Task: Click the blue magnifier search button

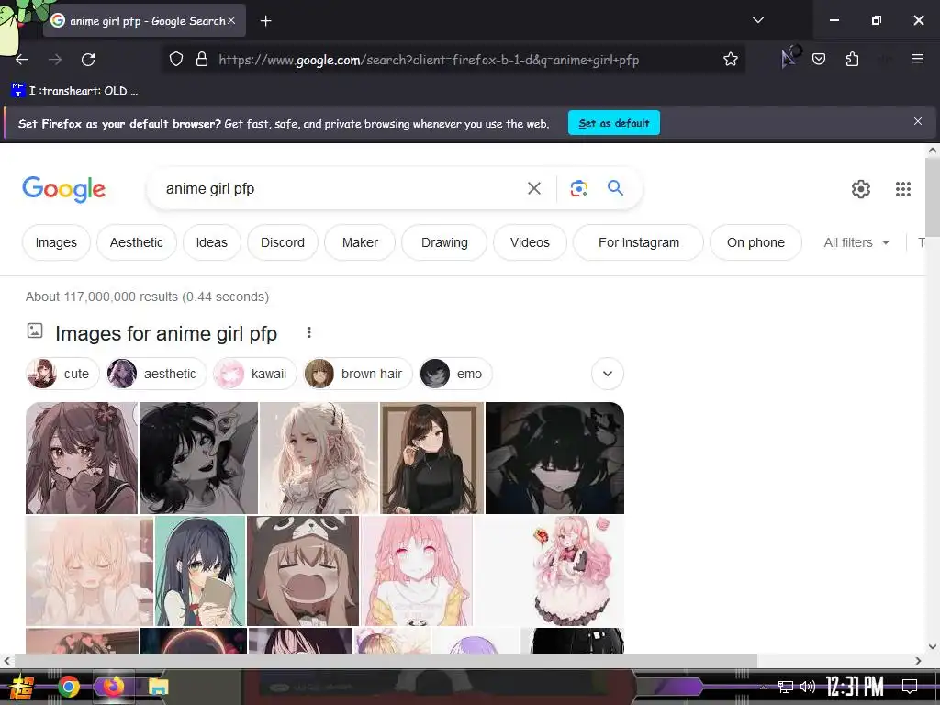Action: point(615,188)
